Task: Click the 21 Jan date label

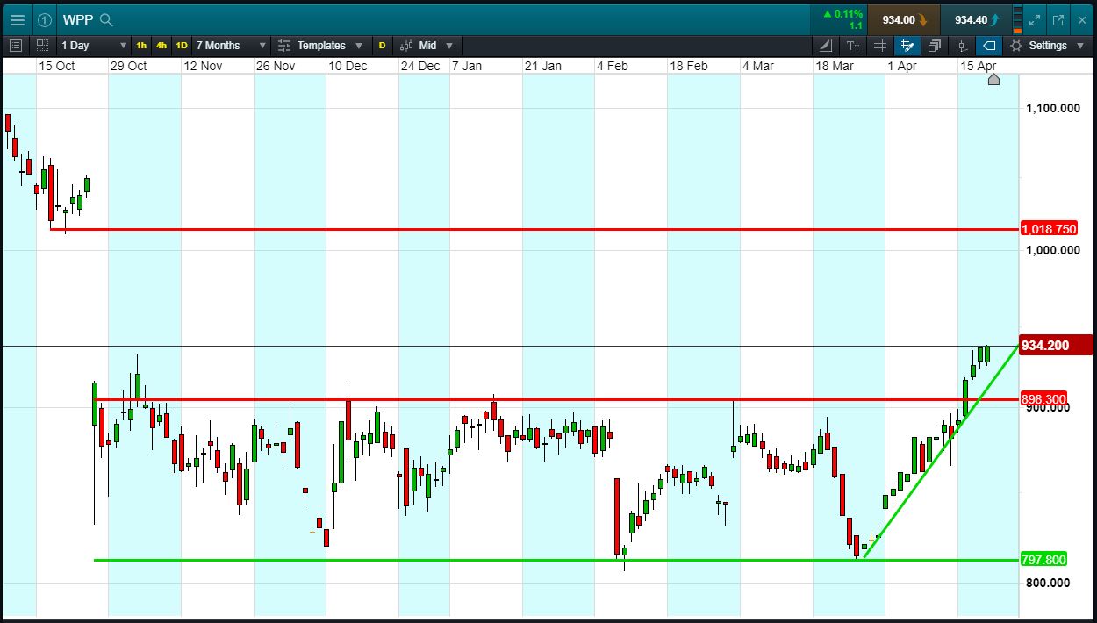Action: coord(542,66)
